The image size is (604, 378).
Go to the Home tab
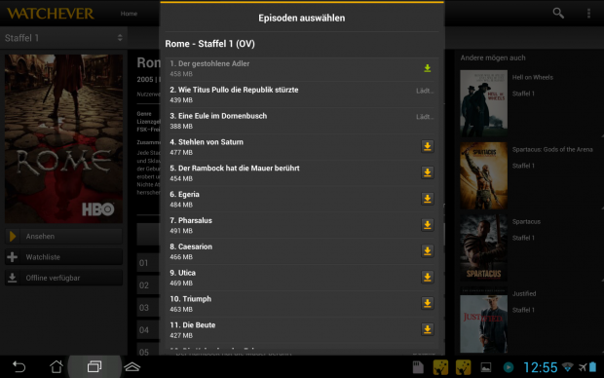click(129, 14)
